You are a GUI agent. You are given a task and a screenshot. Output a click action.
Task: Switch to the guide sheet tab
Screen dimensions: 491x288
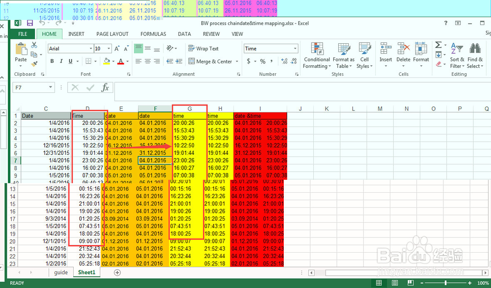pos(61,272)
